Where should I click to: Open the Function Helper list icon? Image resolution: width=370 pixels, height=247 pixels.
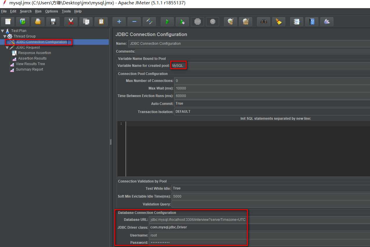click(297, 22)
